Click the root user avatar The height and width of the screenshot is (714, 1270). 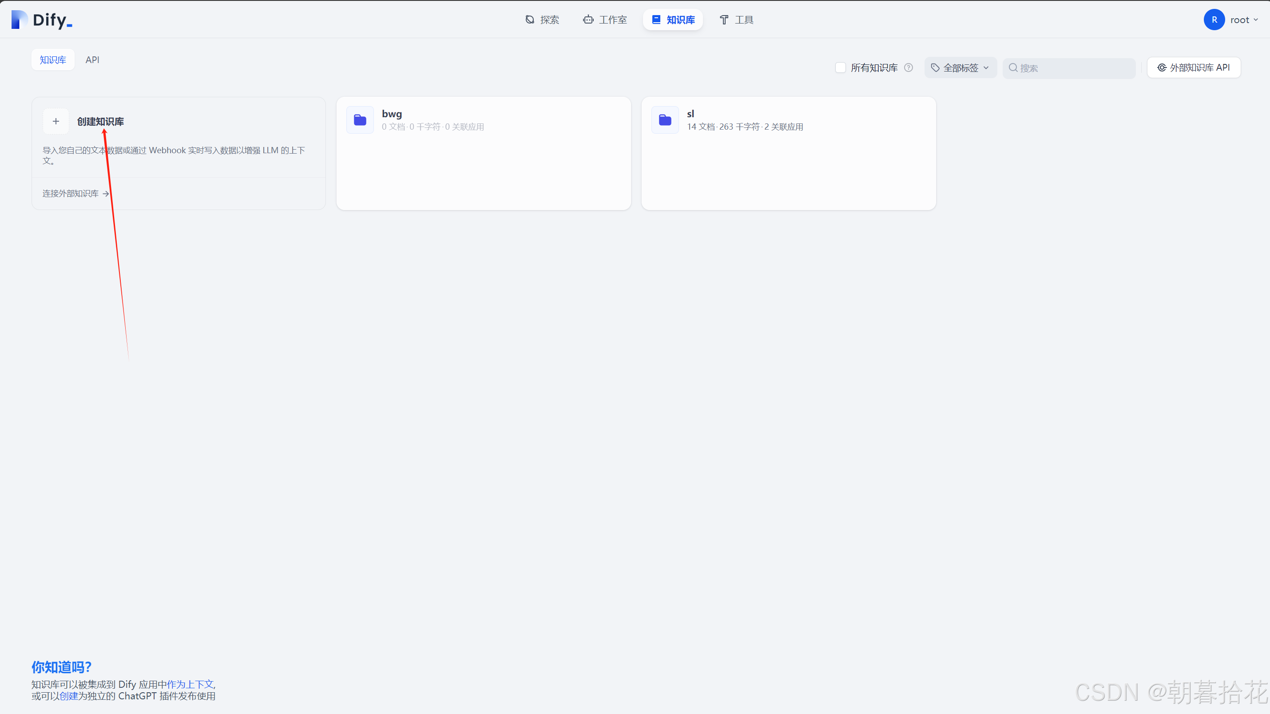click(x=1214, y=20)
